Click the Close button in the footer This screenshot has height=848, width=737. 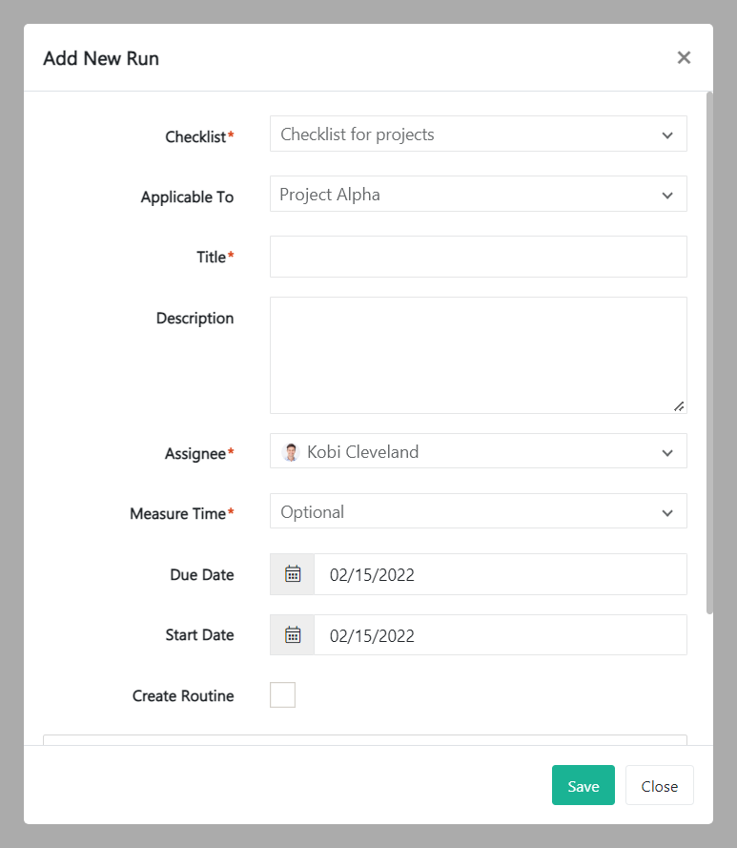(x=659, y=786)
